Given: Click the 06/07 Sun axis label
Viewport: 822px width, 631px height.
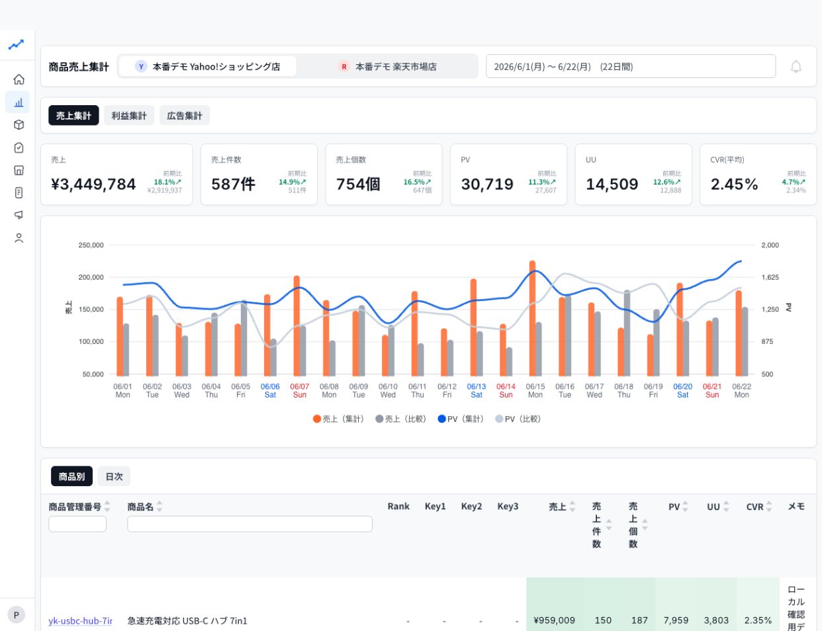Looking at the screenshot, I should tap(299, 390).
